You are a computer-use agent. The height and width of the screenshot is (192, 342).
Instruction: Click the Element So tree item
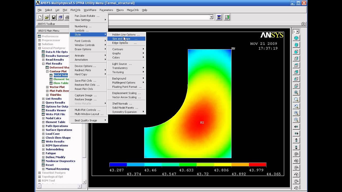click(x=61, y=79)
